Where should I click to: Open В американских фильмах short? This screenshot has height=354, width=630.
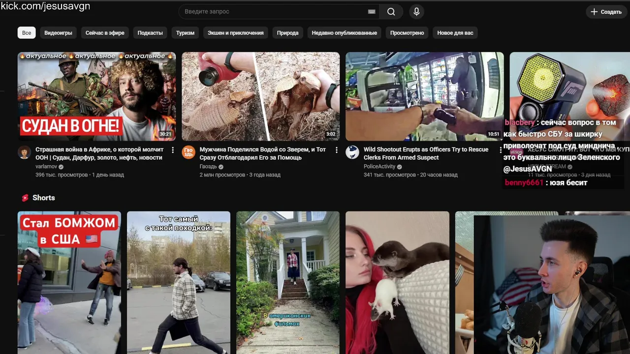(288, 283)
